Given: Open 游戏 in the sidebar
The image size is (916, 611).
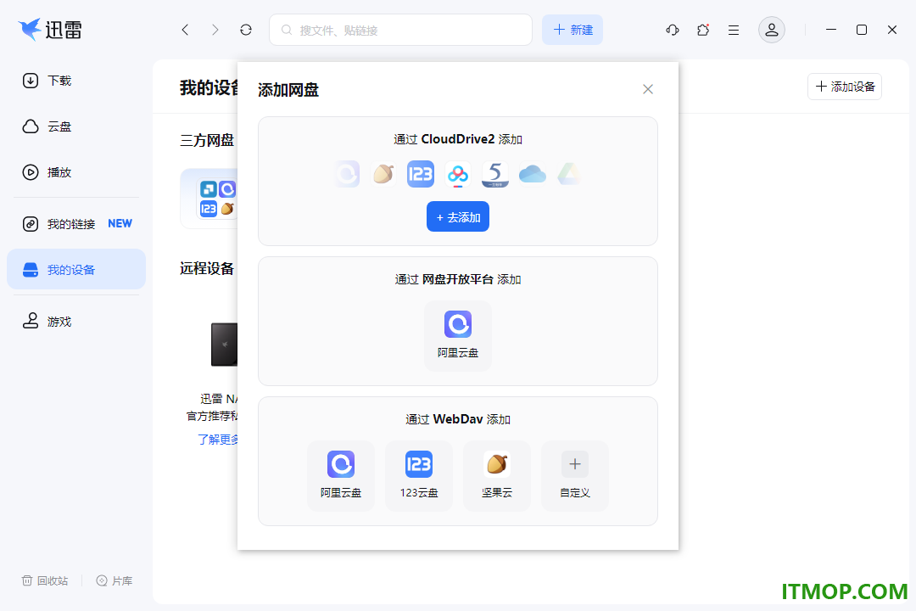Looking at the screenshot, I should point(76,322).
